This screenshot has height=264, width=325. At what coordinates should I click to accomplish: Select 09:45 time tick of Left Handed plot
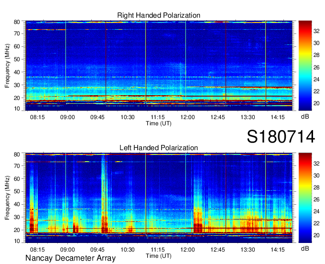97,250
